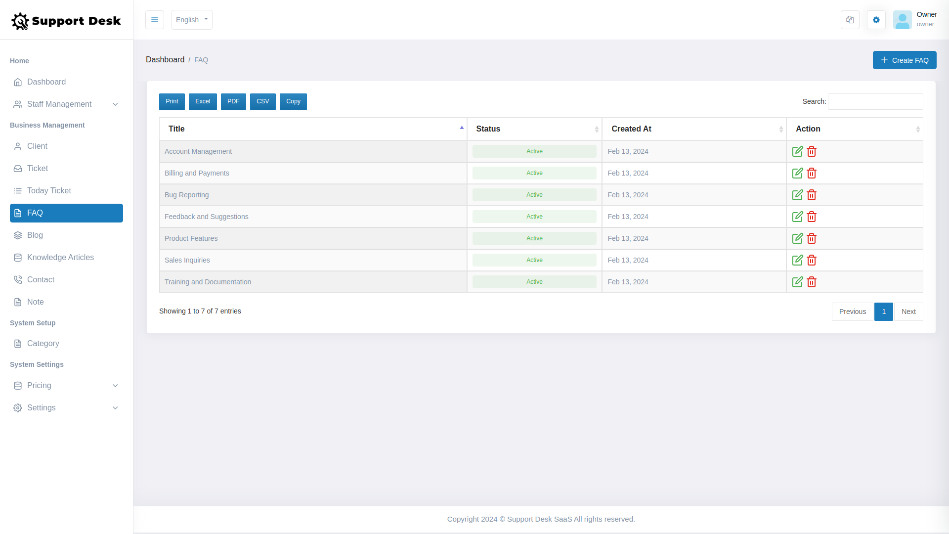Open the Dashboard sidebar item

(x=46, y=82)
